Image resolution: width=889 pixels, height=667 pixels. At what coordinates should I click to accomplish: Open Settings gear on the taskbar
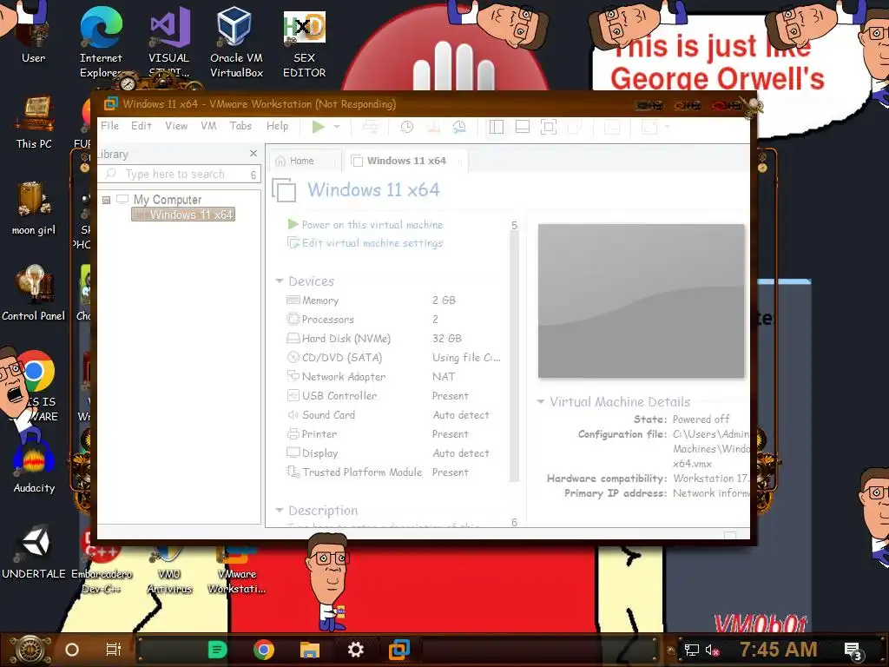tap(355, 650)
